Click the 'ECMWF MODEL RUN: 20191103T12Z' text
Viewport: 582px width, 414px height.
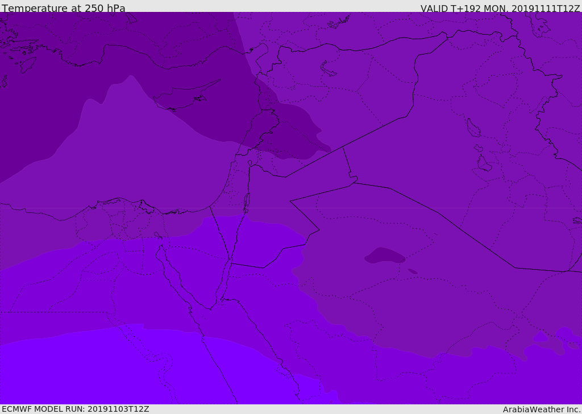tap(76, 409)
